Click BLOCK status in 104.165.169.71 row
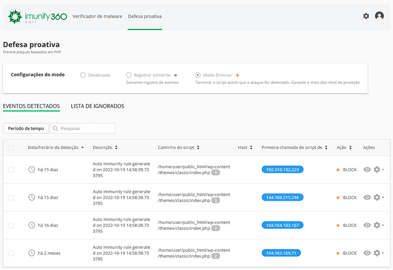Screen dimensions: 393x270 pyautogui.click(x=347, y=253)
